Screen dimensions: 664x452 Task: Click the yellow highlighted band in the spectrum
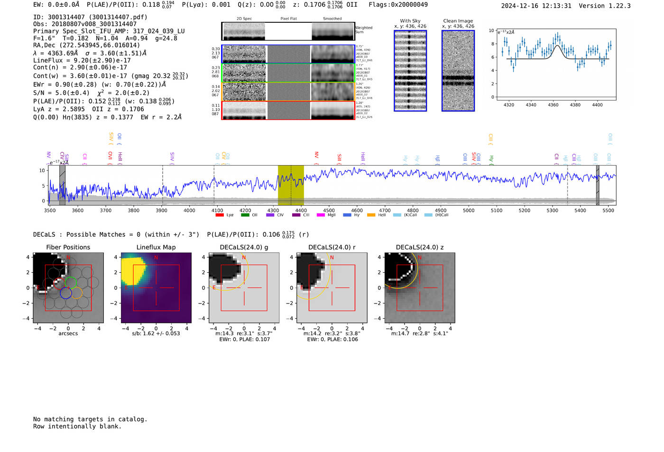[291, 185]
